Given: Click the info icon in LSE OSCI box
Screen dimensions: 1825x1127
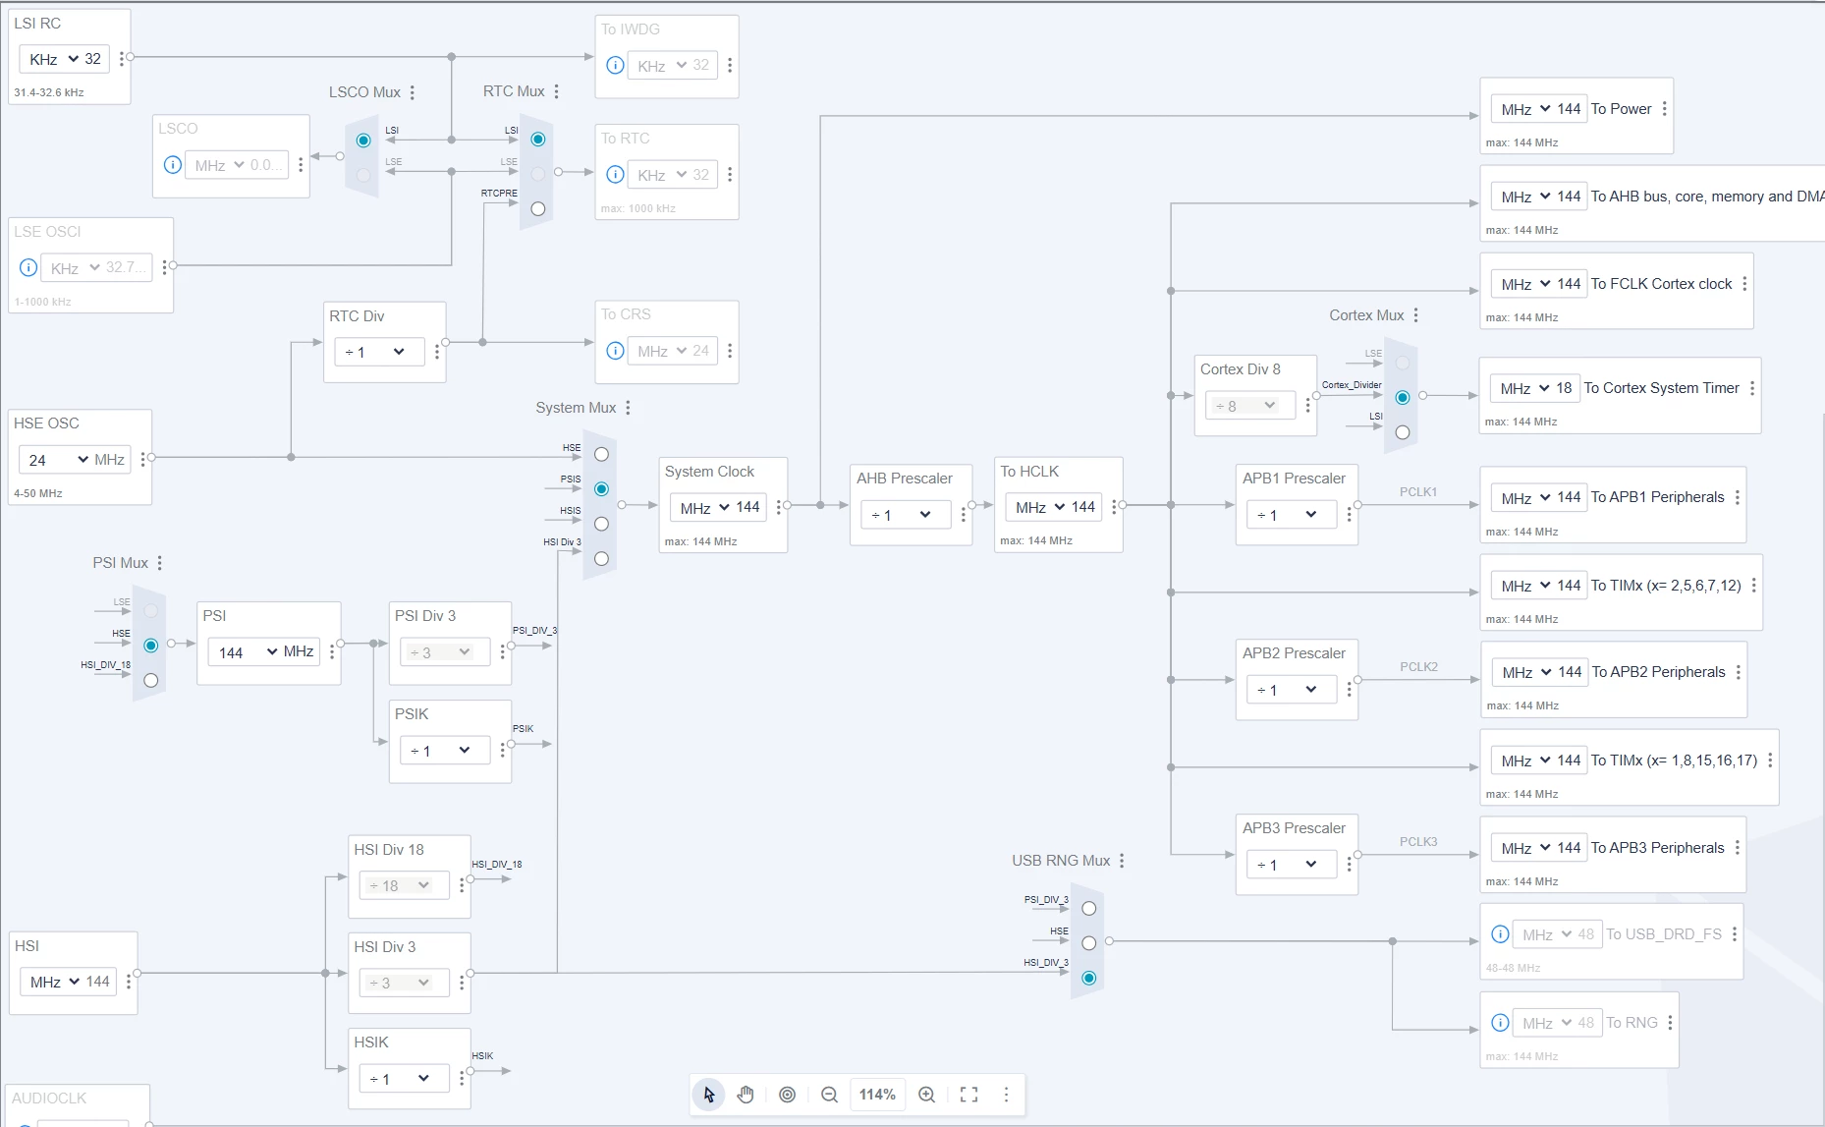Looking at the screenshot, I should tap(28, 267).
